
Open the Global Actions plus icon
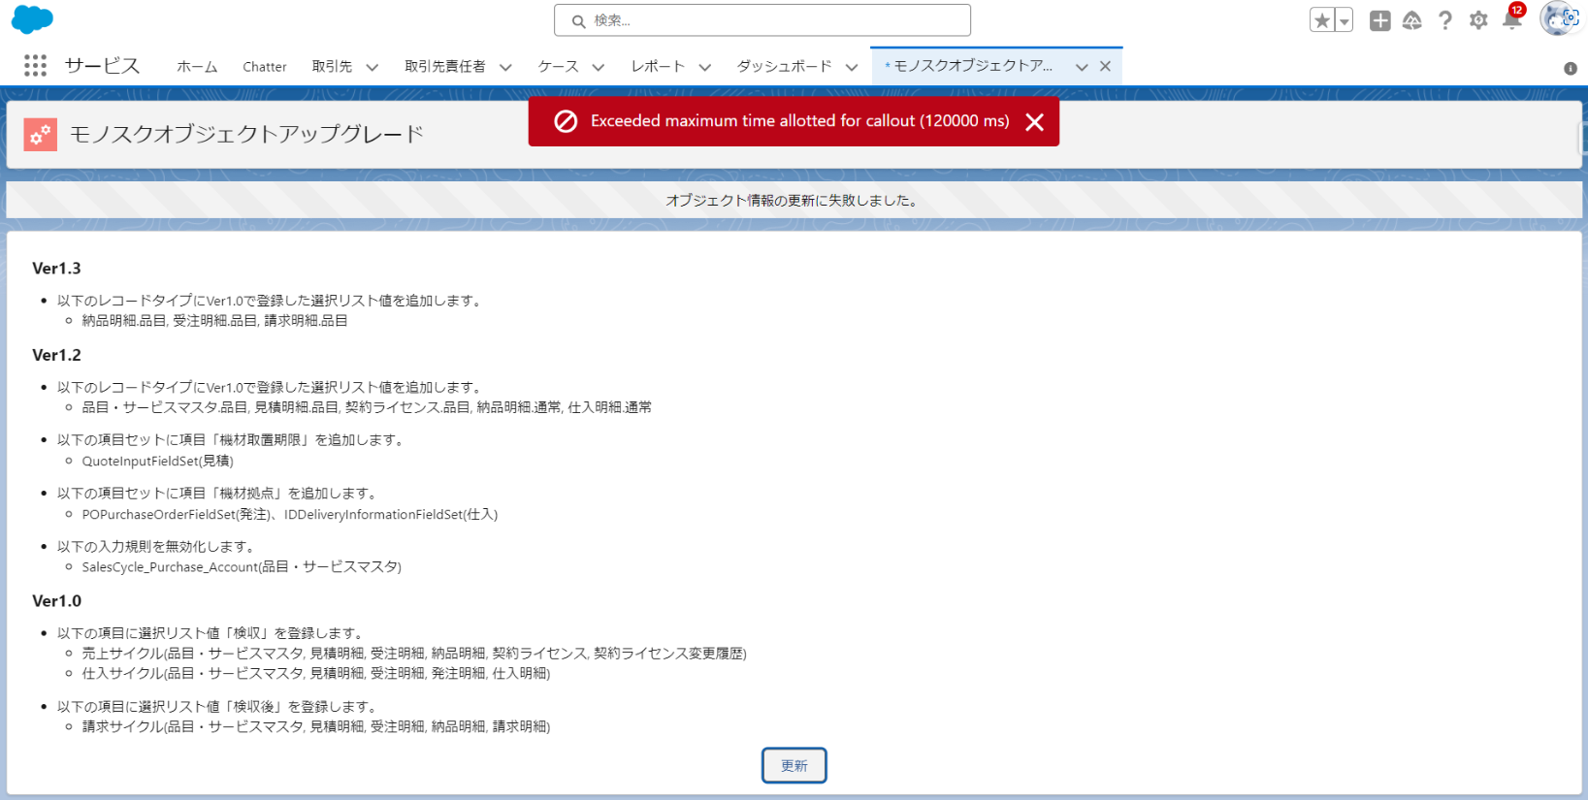tap(1379, 20)
